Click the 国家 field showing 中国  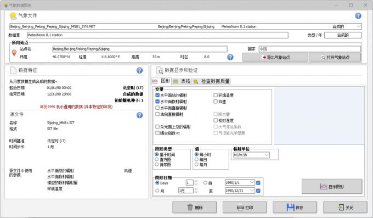(309, 49)
